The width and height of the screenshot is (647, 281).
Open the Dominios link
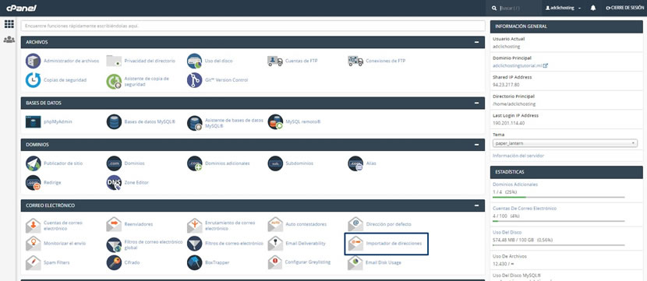click(x=135, y=163)
